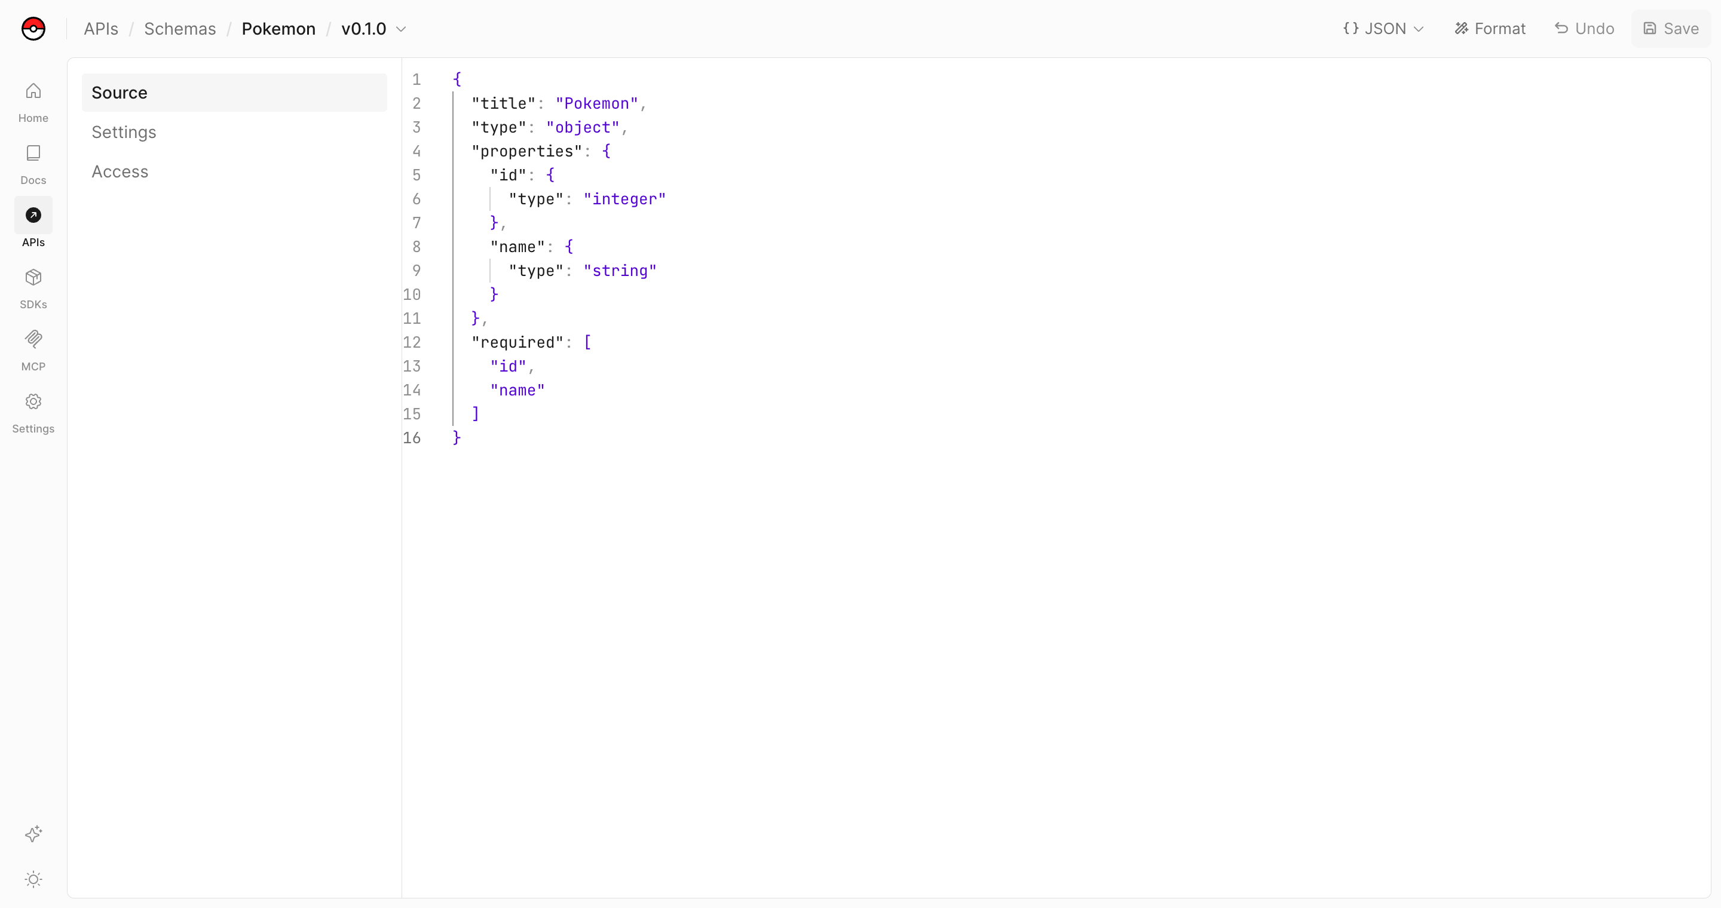The width and height of the screenshot is (1721, 908).
Task: Open the Access tab
Action: click(x=234, y=171)
